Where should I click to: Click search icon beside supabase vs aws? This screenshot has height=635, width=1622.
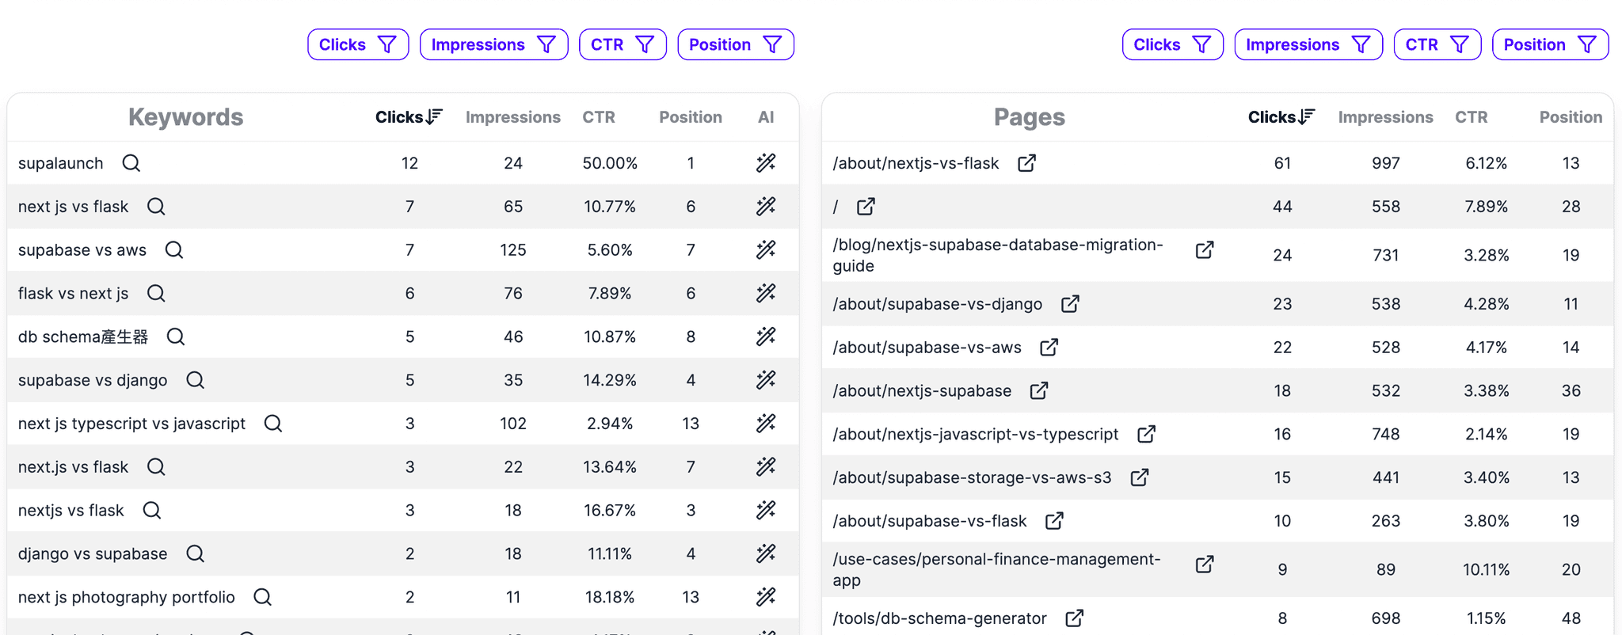pyautogui.click(x=174, y=250)
